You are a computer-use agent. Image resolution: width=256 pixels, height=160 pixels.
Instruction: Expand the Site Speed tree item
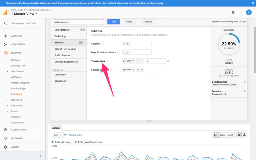click(x=7, y=100)
